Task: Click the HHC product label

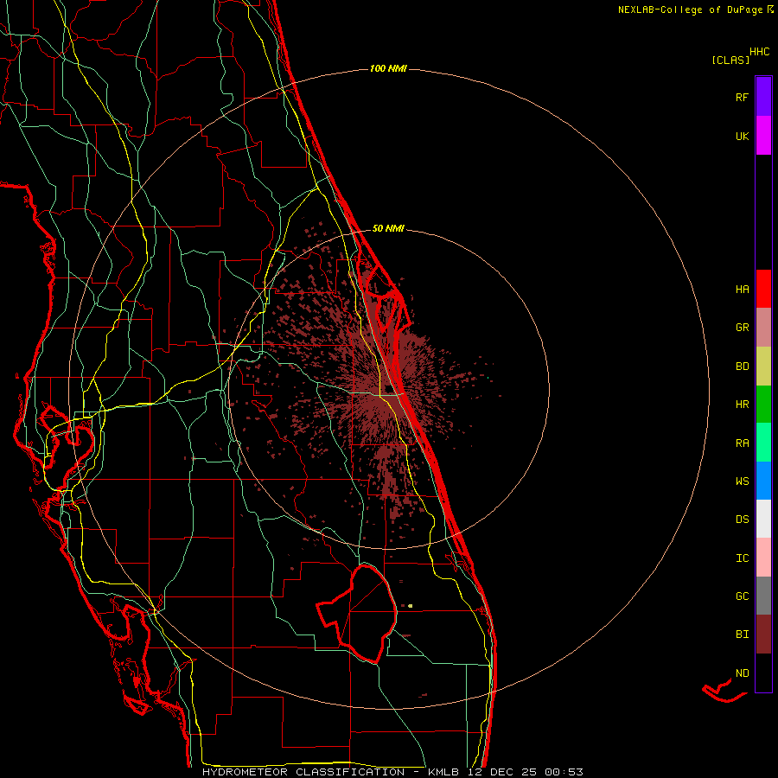Action: tap(760, 52)
